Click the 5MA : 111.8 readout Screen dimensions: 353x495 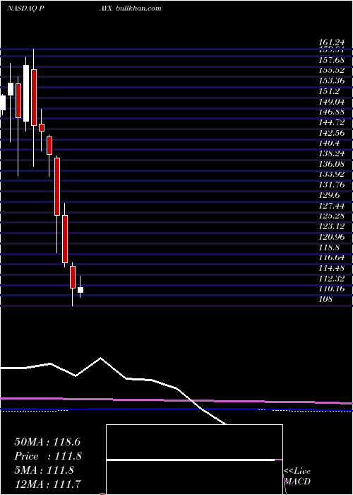(44, 470)
